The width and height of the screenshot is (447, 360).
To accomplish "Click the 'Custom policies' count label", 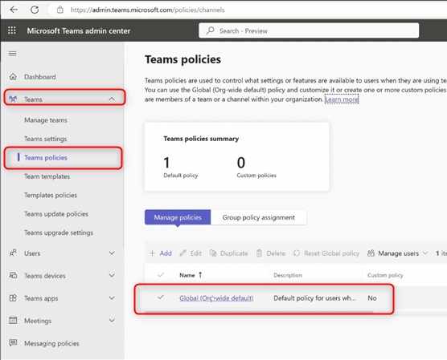I will click(256, 175).
